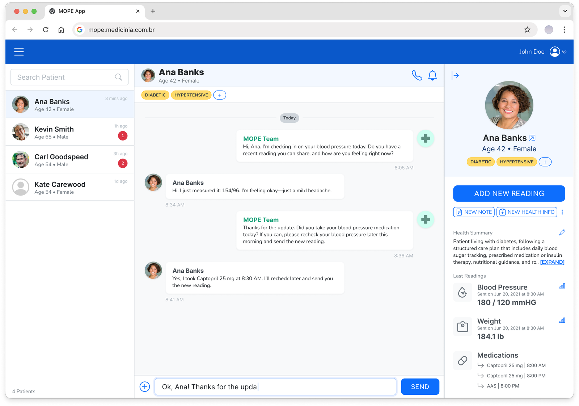Click the address bar showing mope.medicinia.com.br

click(x=304, y=30)
